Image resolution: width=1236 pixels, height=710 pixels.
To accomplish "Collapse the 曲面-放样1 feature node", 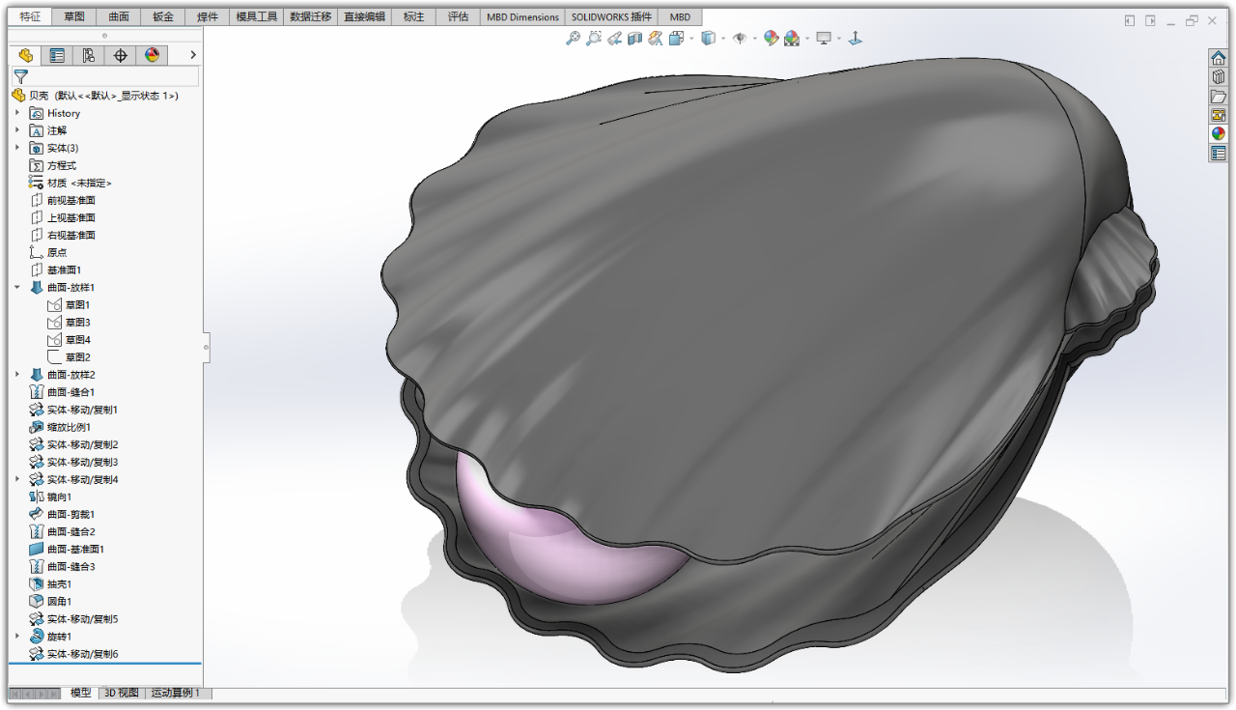I will pos(16,287).
